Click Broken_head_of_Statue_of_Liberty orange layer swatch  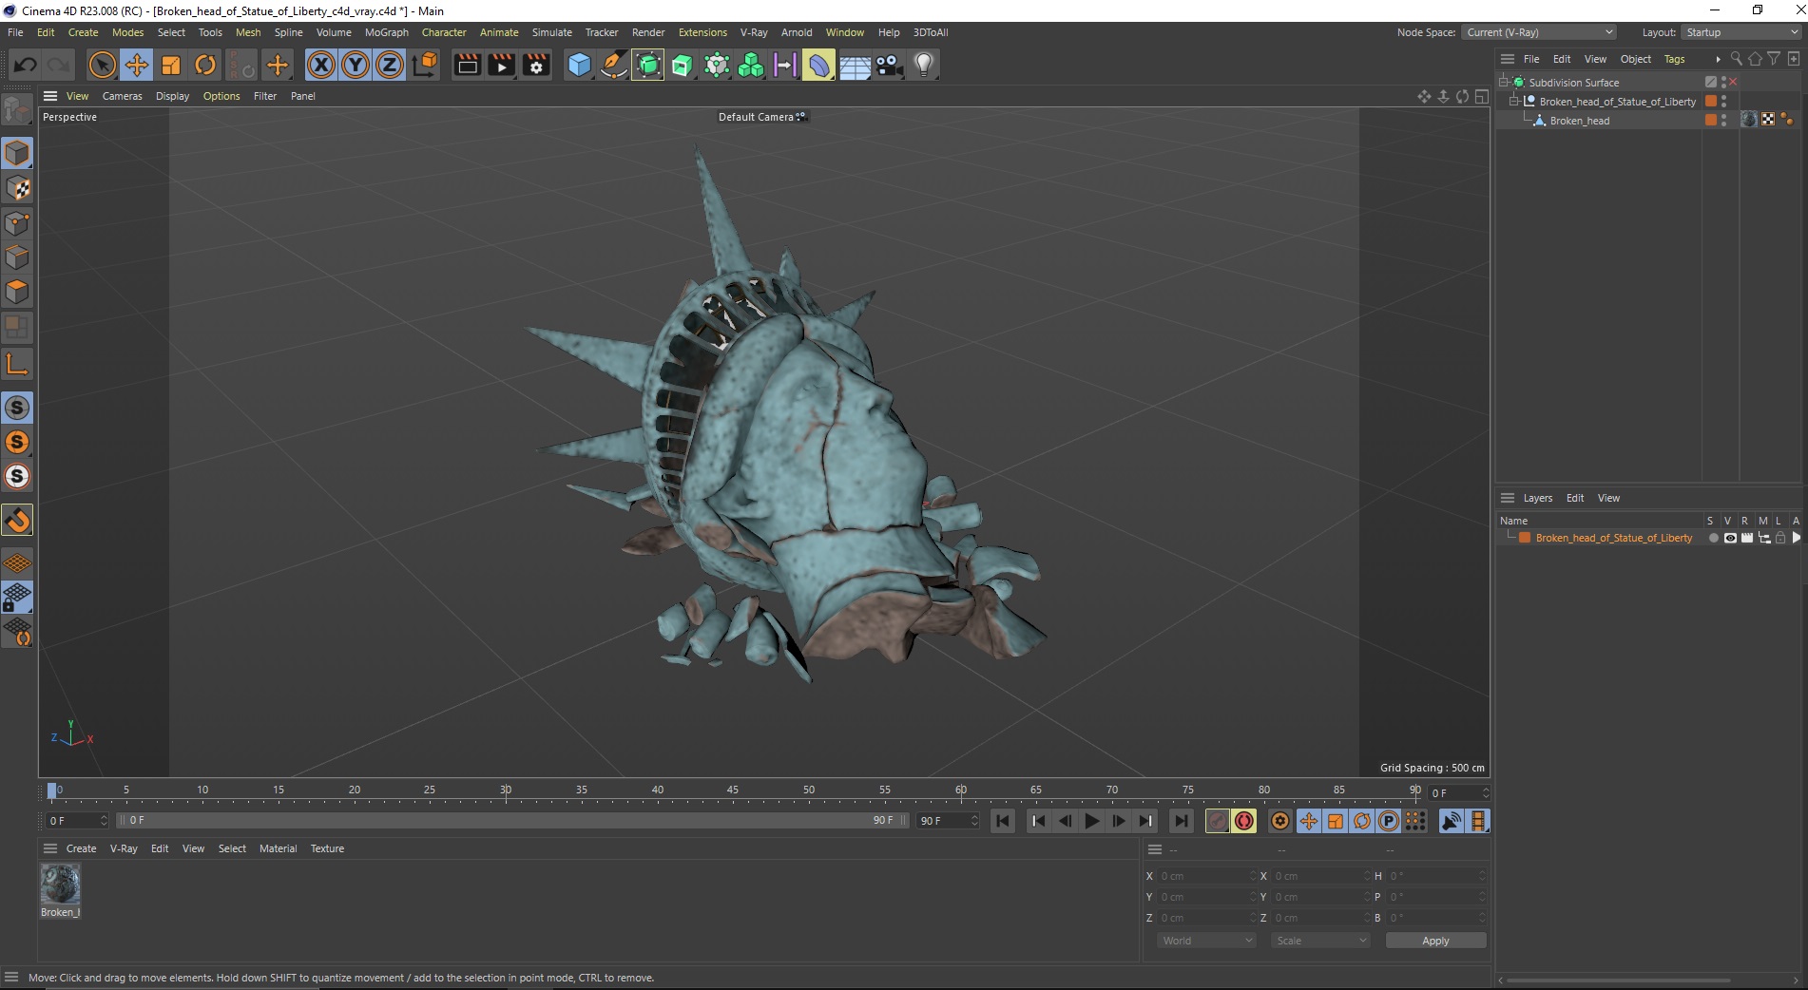click(x=1711, y=102)
